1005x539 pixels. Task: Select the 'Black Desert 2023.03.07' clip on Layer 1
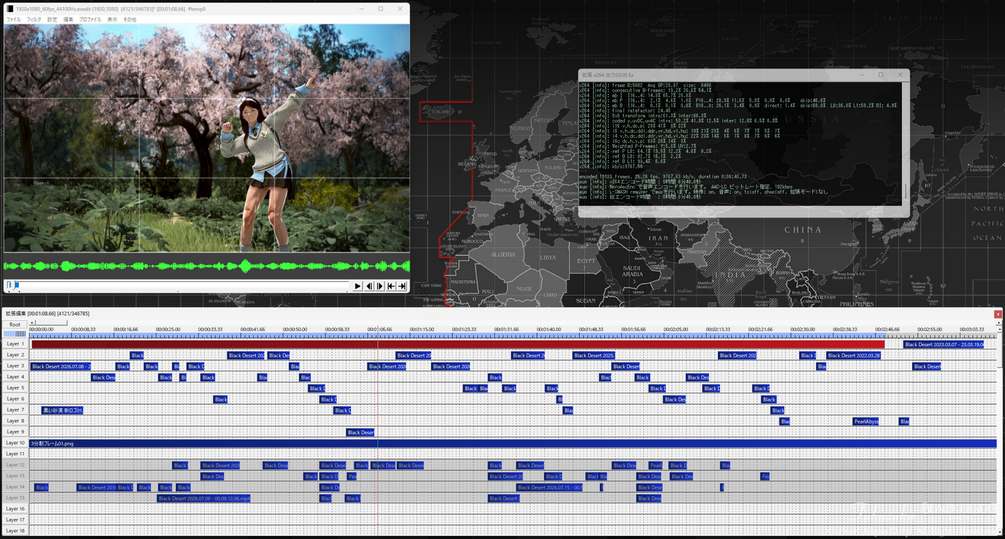pyautogui.click(x=944, y=344)
